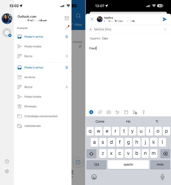
Task: Choose keyboard suggestion Ho
Action: pyautogui.click(x=128, y=121)
